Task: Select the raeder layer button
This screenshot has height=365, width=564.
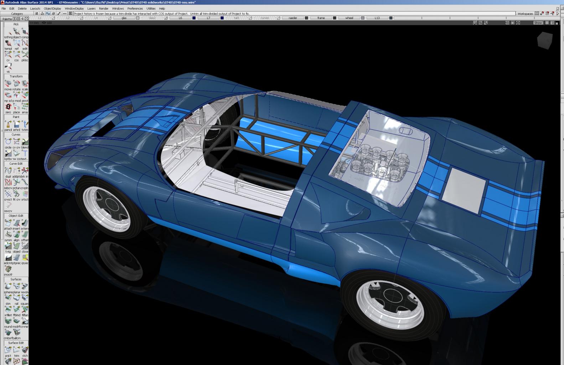Action: (293, 18)
